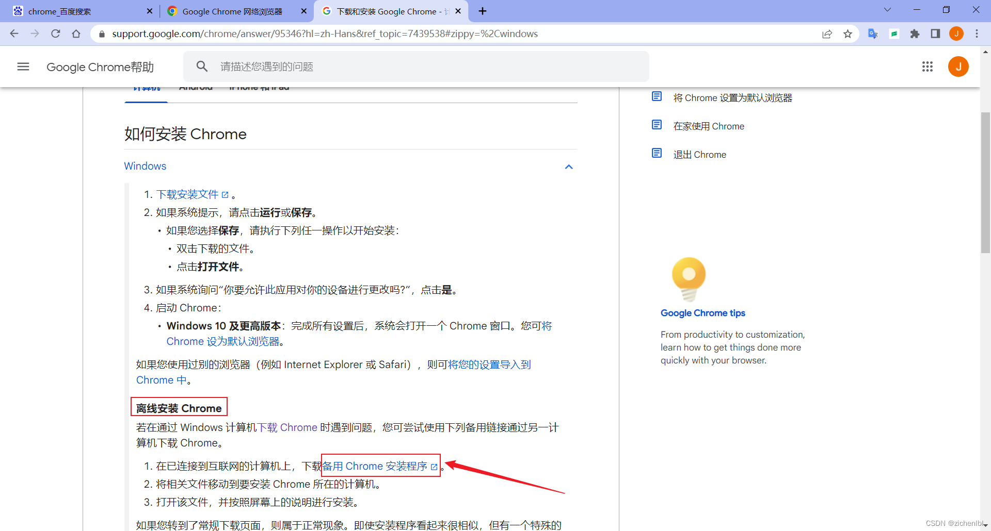The height and width of the screenshot is (531, 991).
Task: Open the browser side panel icon
Action: click(x=936, y=34)
